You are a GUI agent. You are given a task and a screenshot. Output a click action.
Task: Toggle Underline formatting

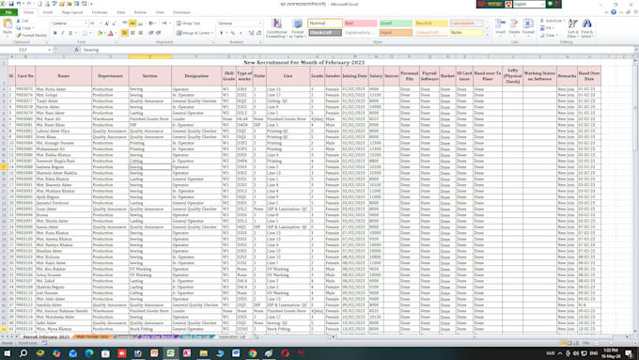point(70,33)
